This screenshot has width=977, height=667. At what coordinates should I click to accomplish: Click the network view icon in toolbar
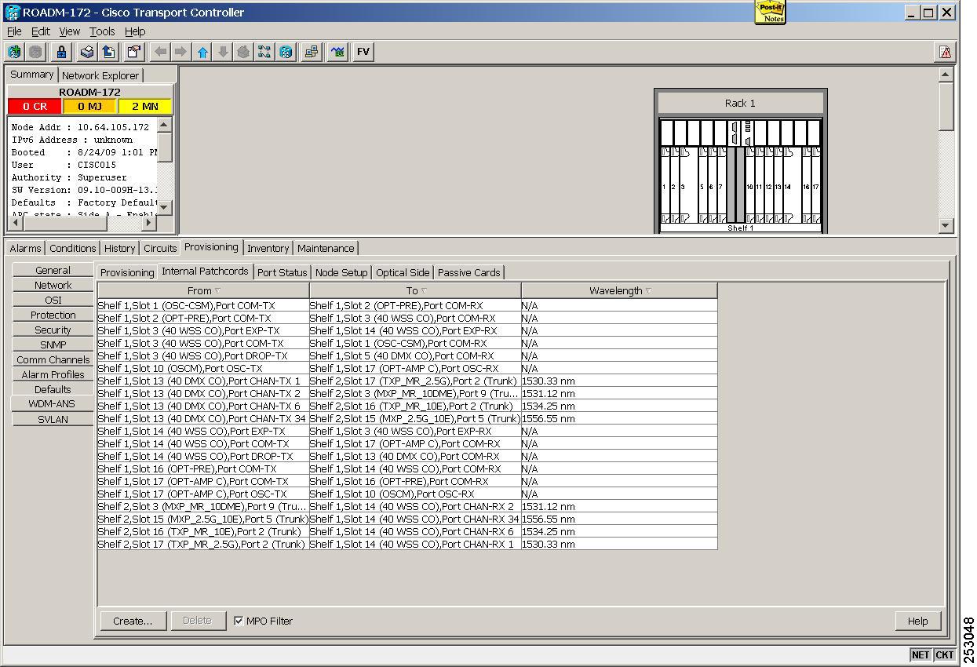click(264, 52)
